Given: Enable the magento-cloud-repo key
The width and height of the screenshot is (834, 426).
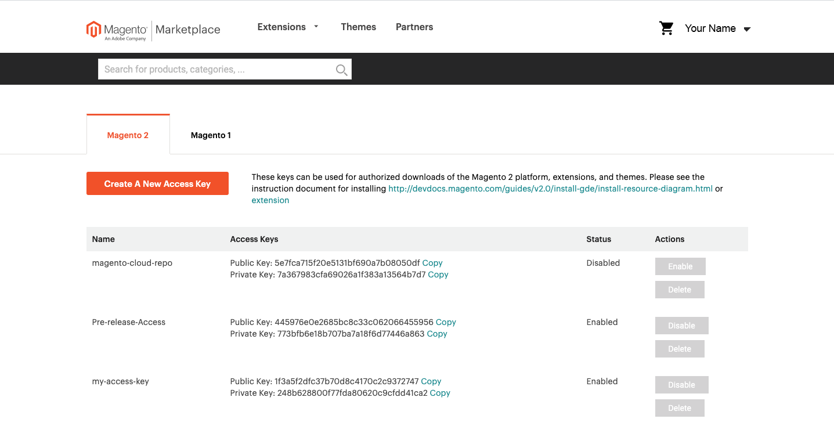Looking at the screenshot, I should (680, 266).
